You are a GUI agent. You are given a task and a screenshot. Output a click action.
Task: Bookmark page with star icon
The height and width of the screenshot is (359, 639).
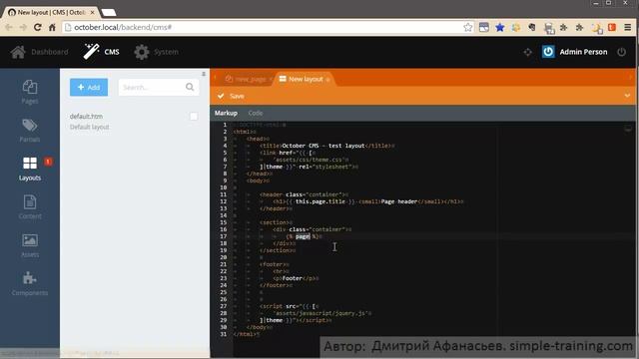[x=468, y=27]
